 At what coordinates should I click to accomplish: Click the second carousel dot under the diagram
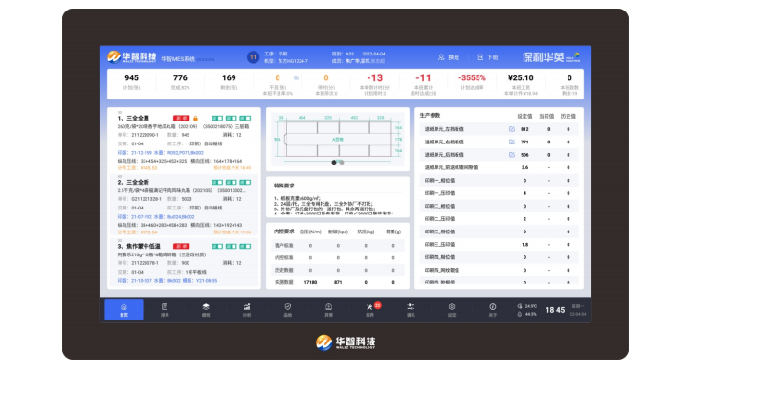(342, 162)
